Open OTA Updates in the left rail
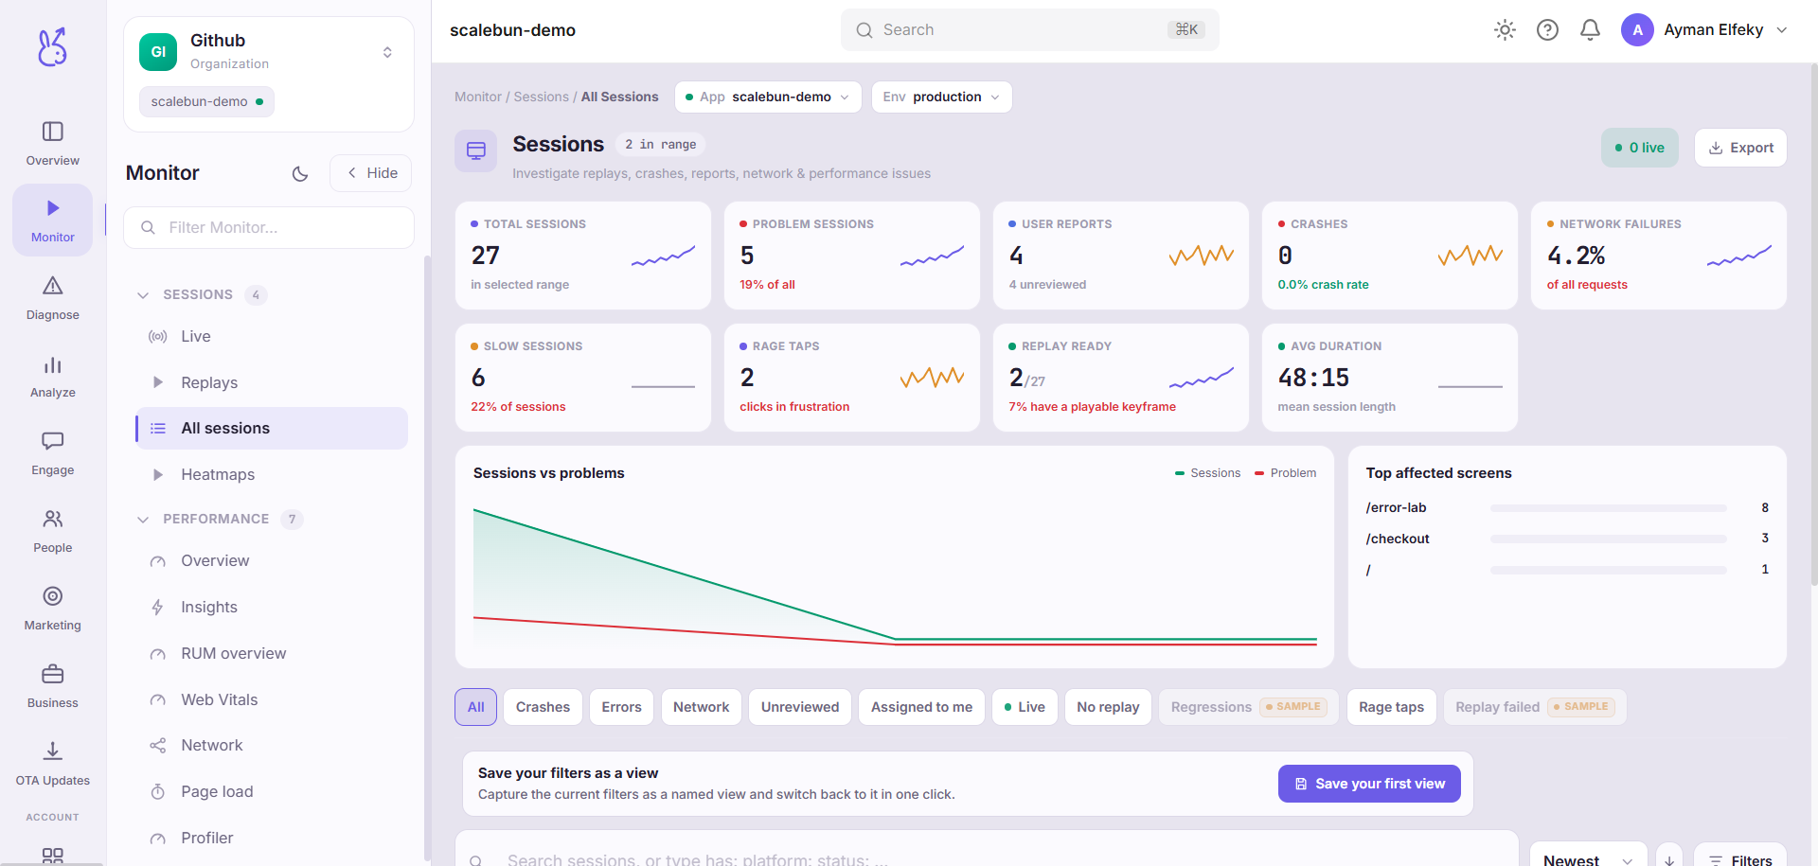1818x866 pixels. pos(53,764)
